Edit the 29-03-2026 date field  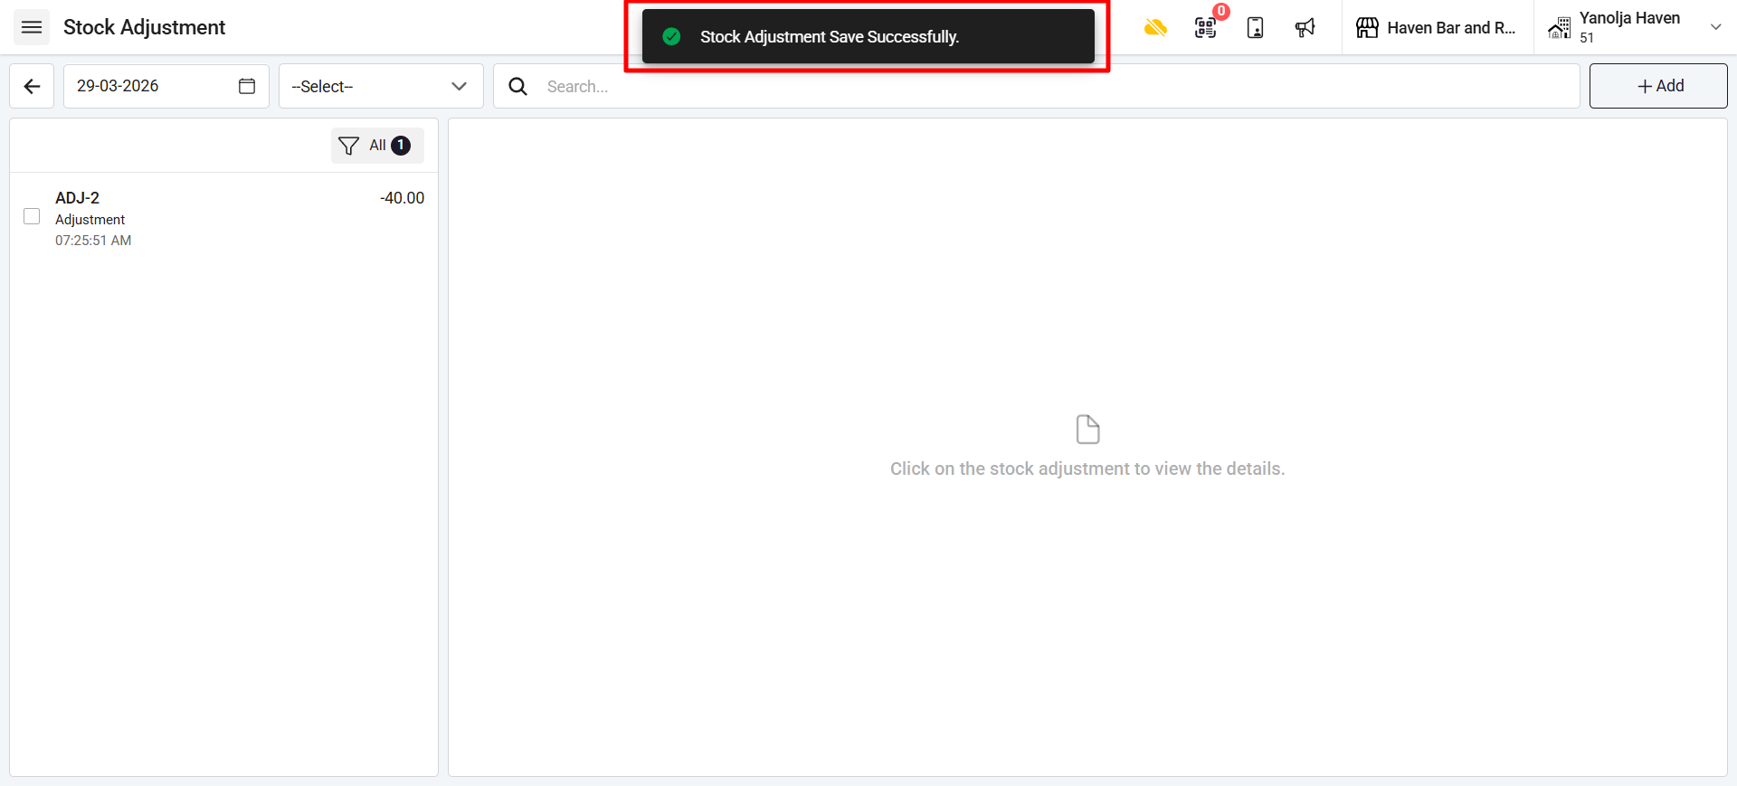(x=166, y=86)
